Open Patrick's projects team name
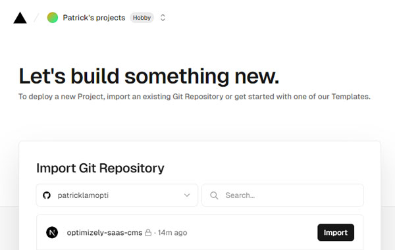The width and height of the screenshot is (395, 250). click(93, 18)
